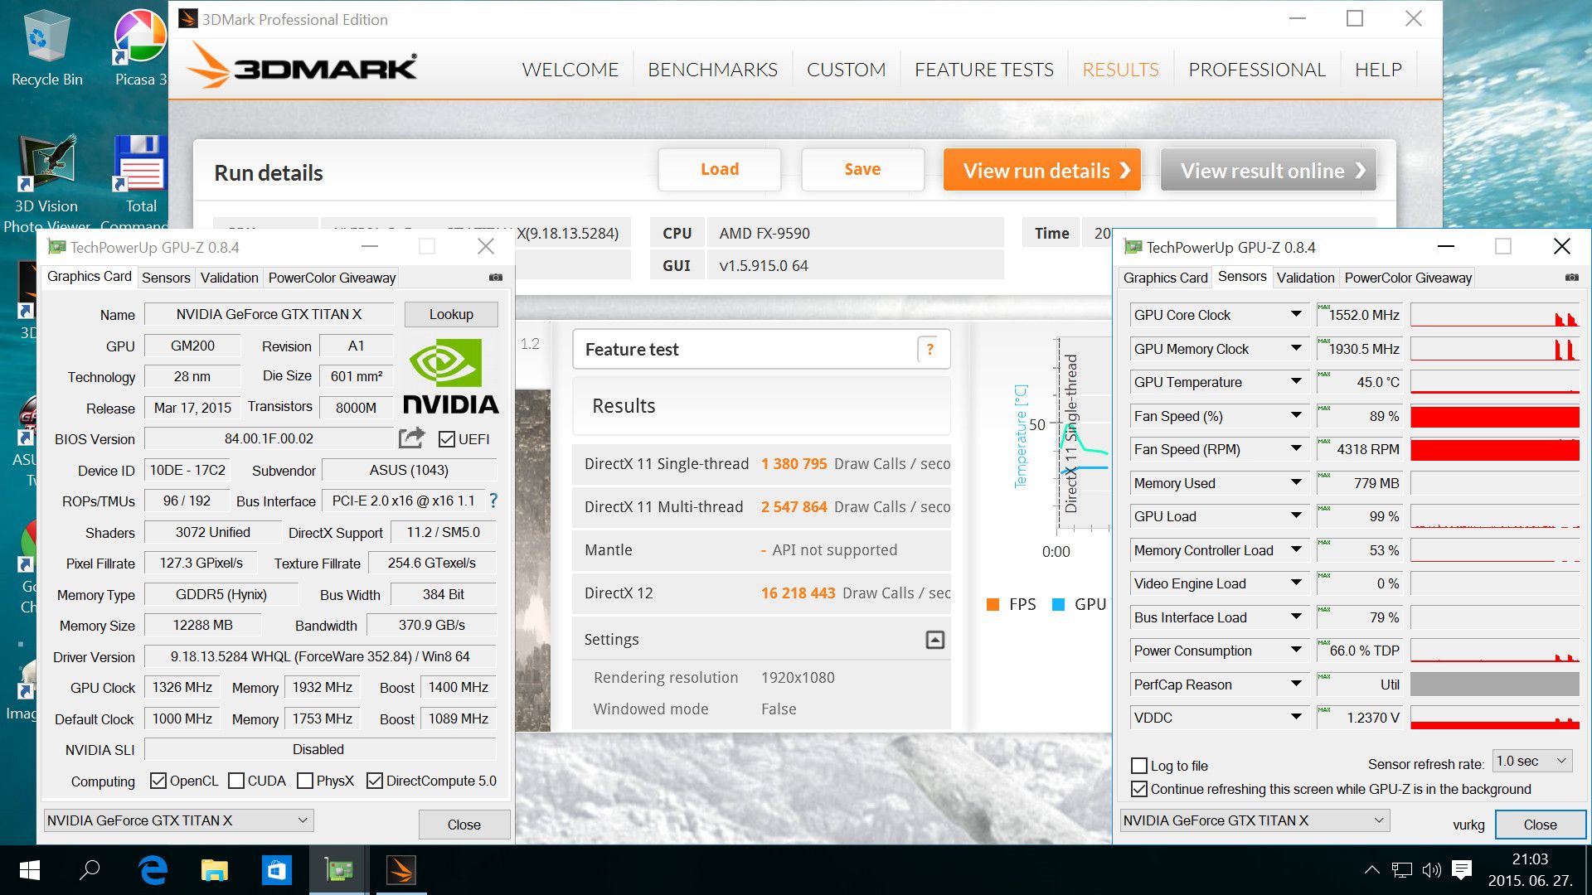Screen dimensions: 1592x895
Task: Toggle PhysX computing checkbox
Action: [305, 781]
